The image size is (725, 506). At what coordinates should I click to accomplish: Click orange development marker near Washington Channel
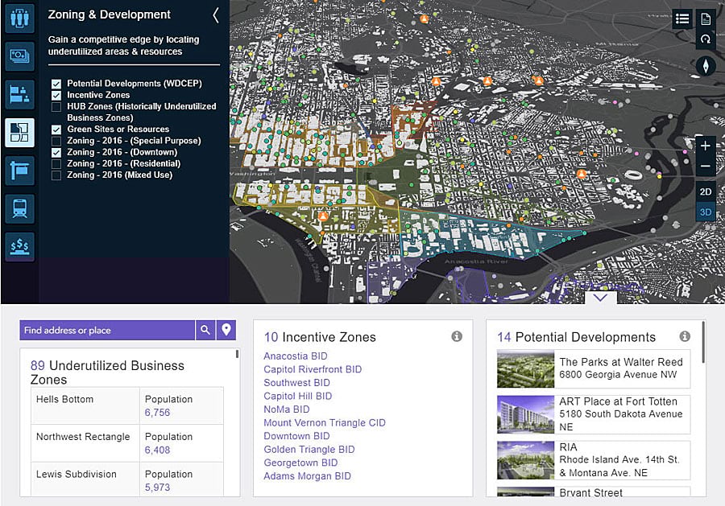pyautogui.click(x=323, y=216)
